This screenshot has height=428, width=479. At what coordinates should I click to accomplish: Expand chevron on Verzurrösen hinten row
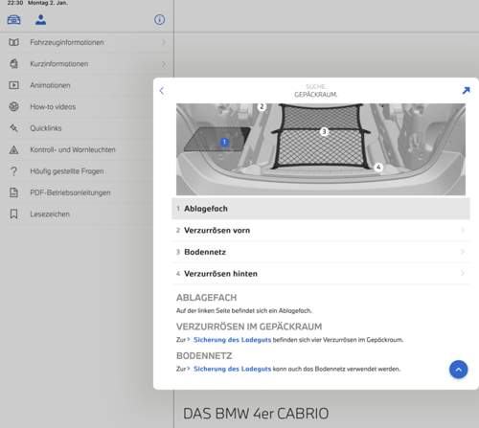(x=463, y=273)
